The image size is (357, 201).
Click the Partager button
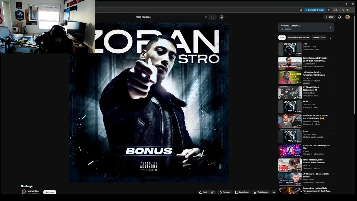pyautogui.click(x=225, y=192)
